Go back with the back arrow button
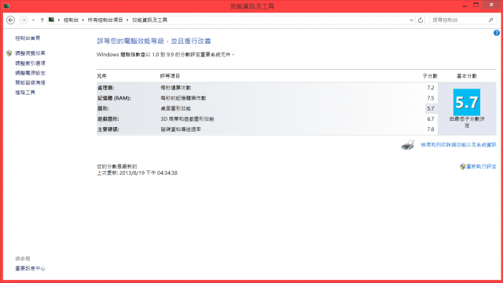This screenshot has height=283, width=503. (10, 20)
